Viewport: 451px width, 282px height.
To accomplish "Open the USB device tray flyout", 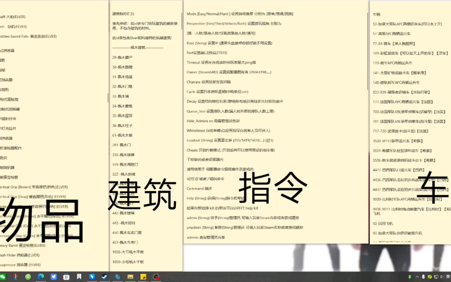I will pos(410,277).
